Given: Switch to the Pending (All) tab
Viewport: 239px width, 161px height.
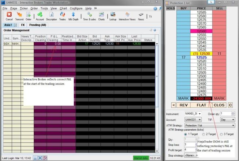Looking at the screenshot, I should [x=38, y=25].
